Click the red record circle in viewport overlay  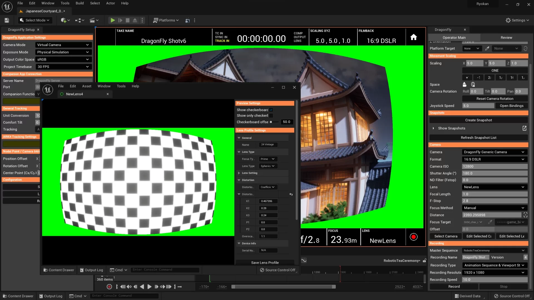(414, 237)
